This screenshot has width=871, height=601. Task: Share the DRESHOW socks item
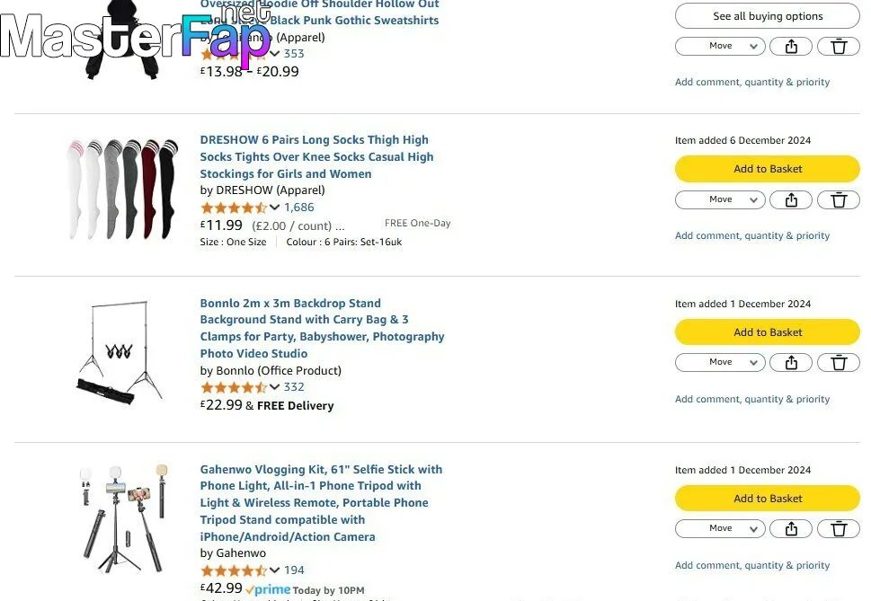coord(791,199)
